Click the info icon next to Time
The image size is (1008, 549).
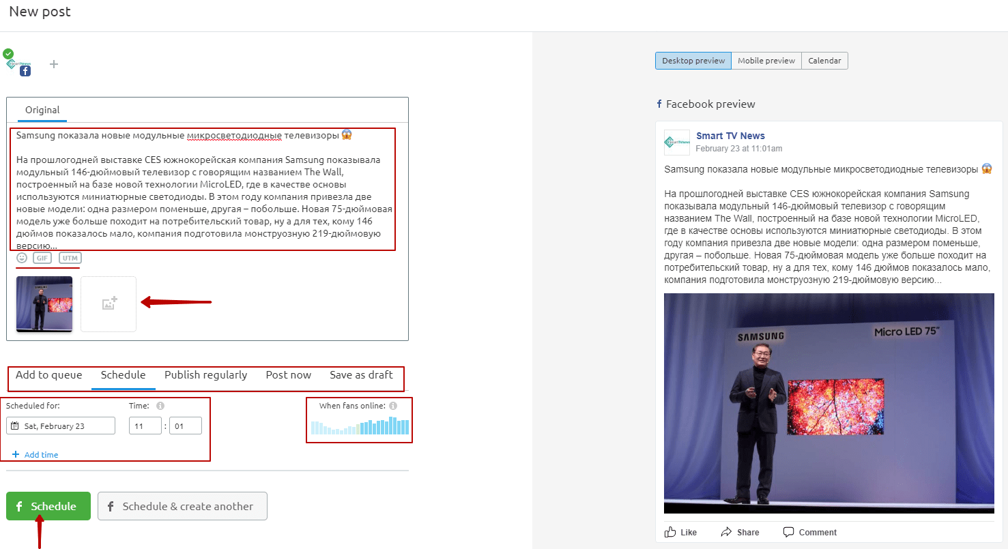[x=160, y=406]
